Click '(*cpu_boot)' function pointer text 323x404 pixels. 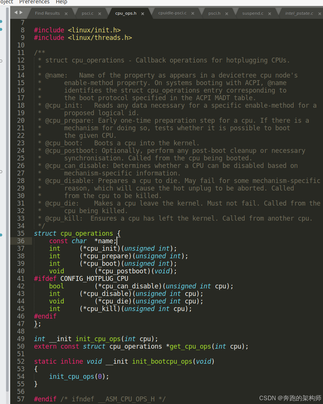[100, 264]
